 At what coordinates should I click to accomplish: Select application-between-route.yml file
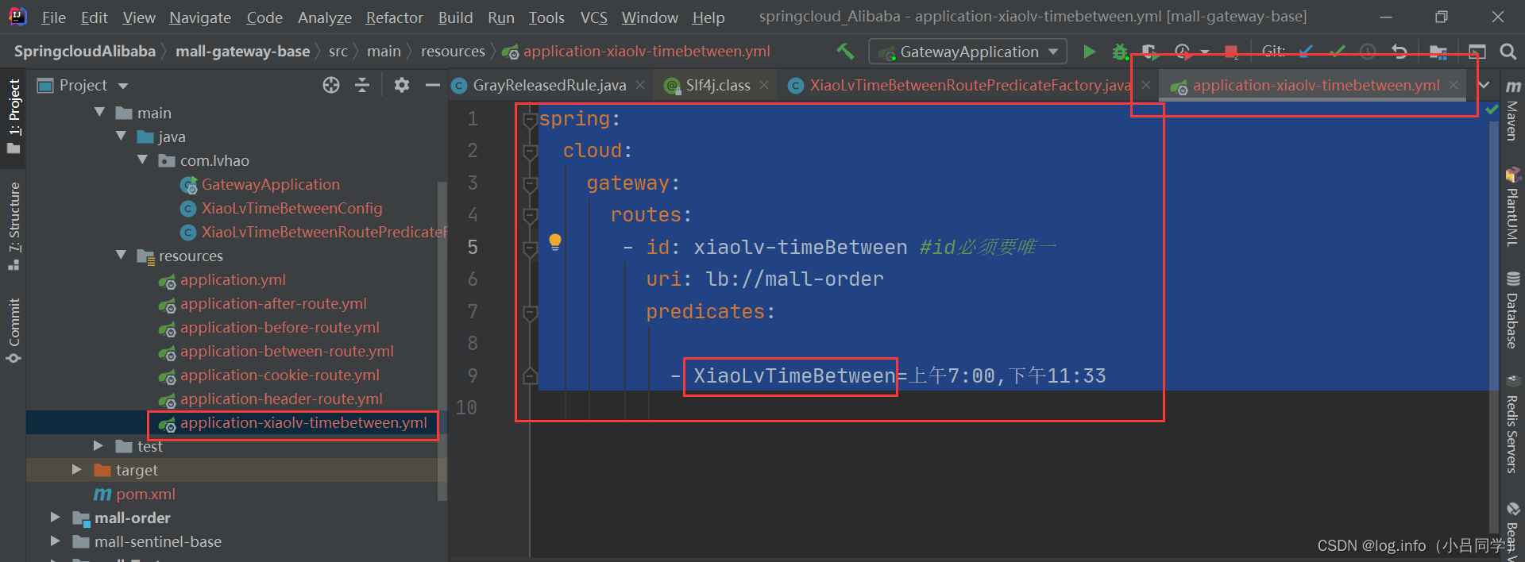click(x=286, y=351)
